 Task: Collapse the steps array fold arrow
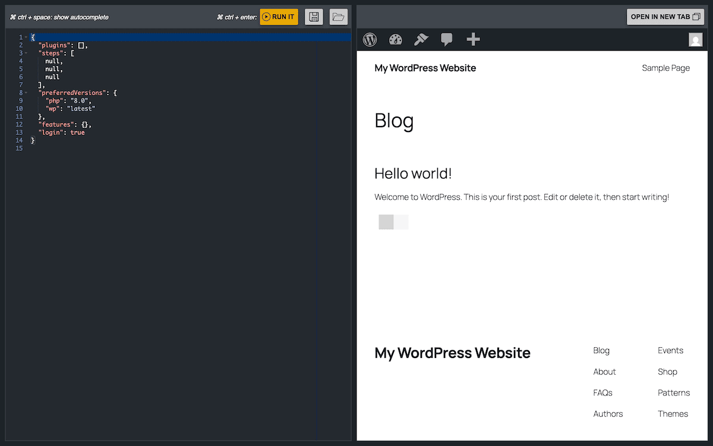26,52
